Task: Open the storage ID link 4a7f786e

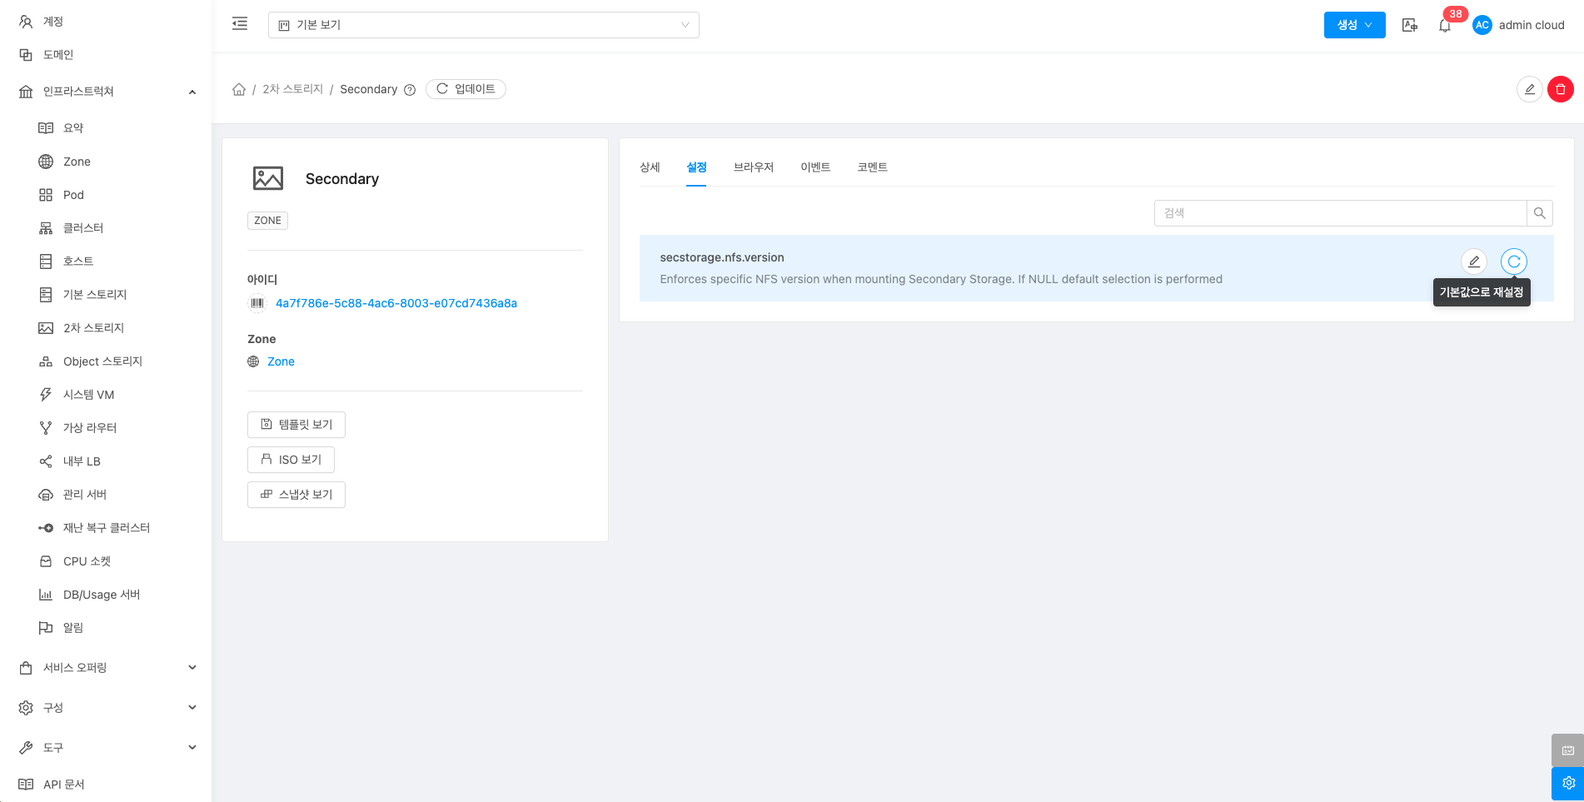Action: [396, 303]
